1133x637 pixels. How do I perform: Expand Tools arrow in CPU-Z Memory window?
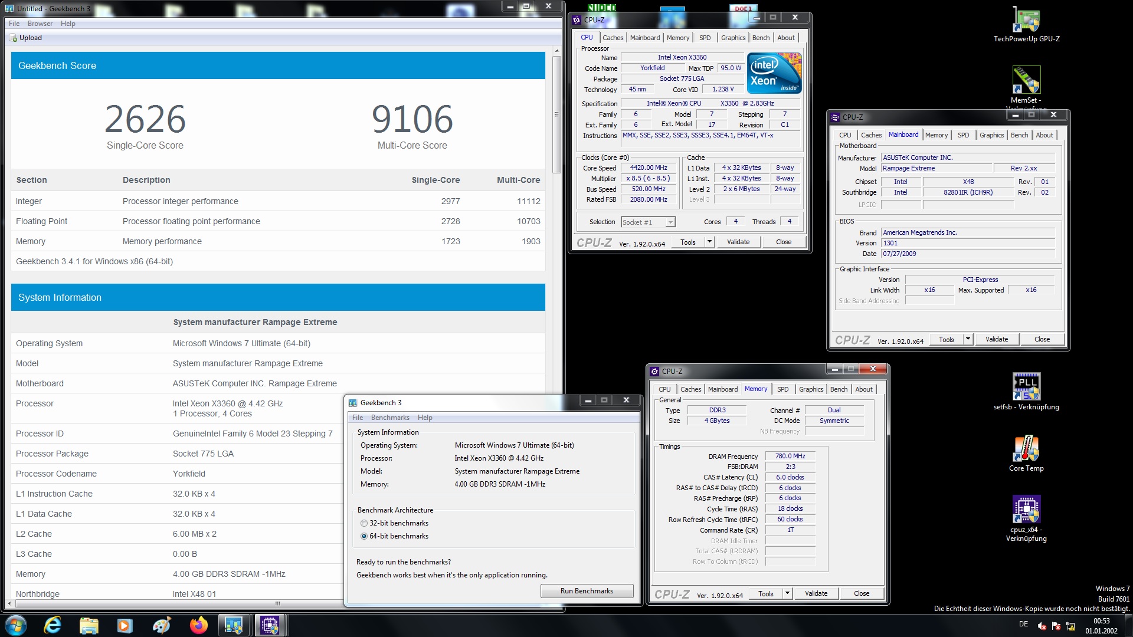(x=787, y=593)
